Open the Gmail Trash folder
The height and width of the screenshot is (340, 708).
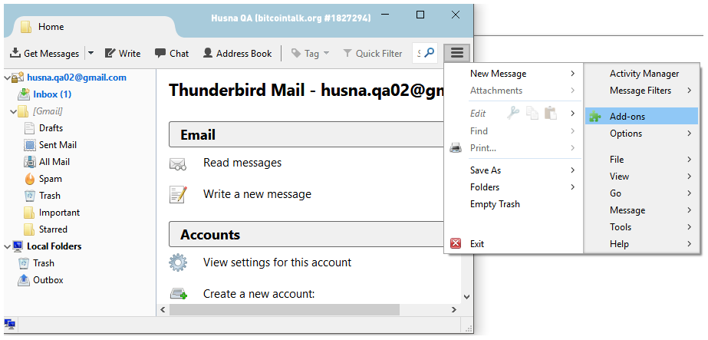pyautogui.click(x=49, y=196)
